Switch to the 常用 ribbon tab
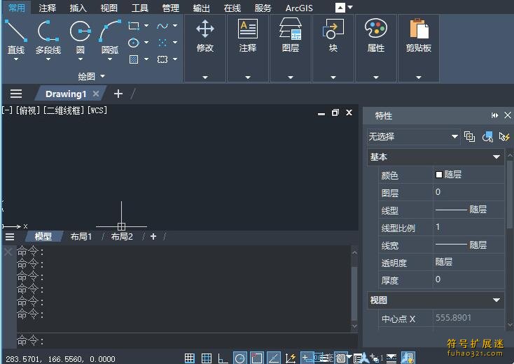514x364 pixels. click(16, 8)
